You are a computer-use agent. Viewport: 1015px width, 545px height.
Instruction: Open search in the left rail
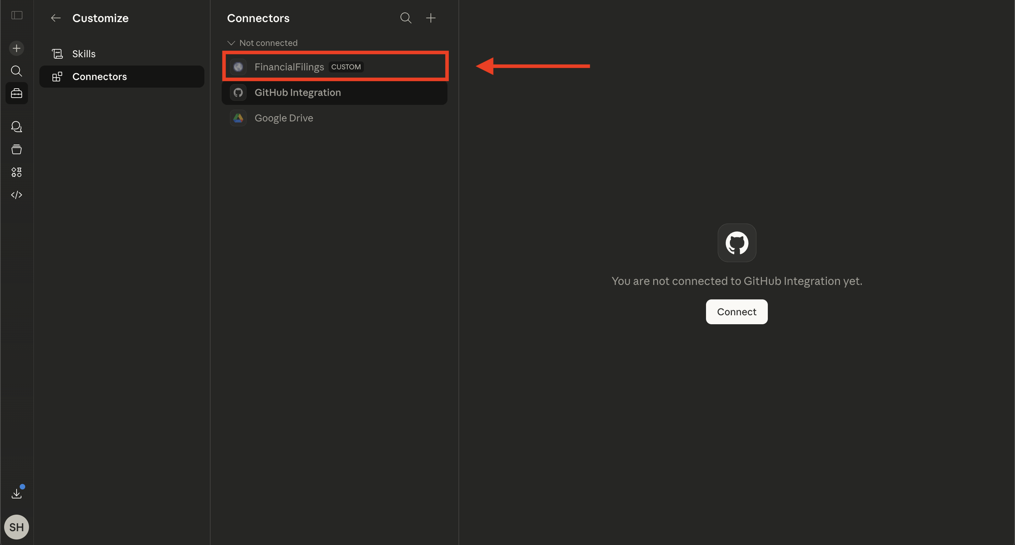(17, 71)
